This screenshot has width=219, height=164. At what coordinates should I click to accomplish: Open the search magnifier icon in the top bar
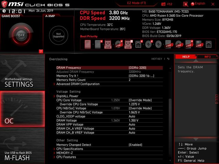tap(185, 4)
